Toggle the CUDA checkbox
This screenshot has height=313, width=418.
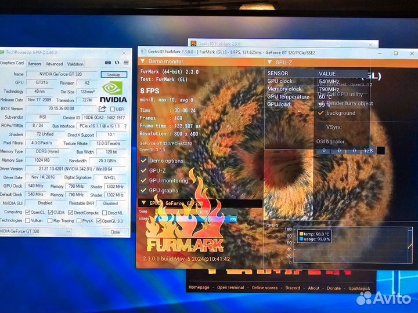coord(51,212)
